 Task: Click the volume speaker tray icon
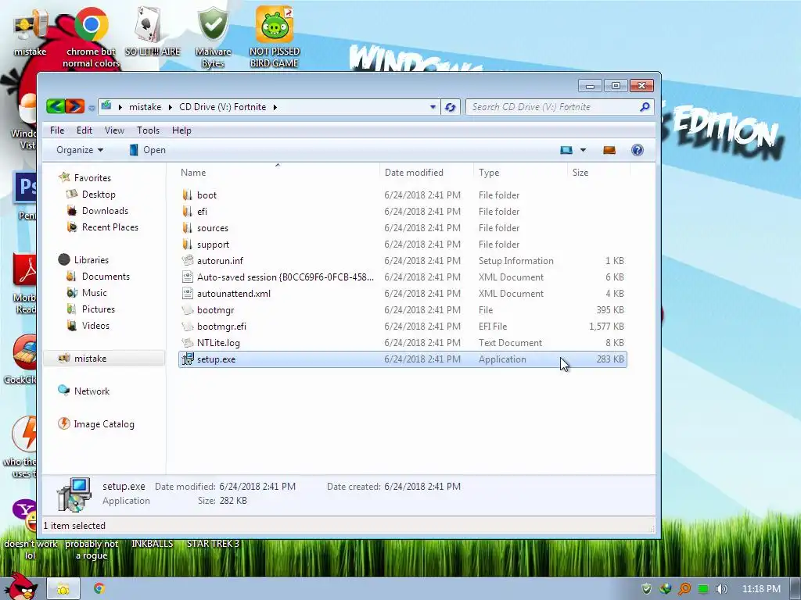[x=721, y=589]
